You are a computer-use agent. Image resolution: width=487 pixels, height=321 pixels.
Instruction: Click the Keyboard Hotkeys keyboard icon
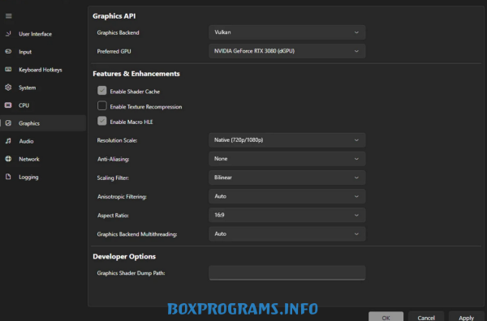[8, 70]
